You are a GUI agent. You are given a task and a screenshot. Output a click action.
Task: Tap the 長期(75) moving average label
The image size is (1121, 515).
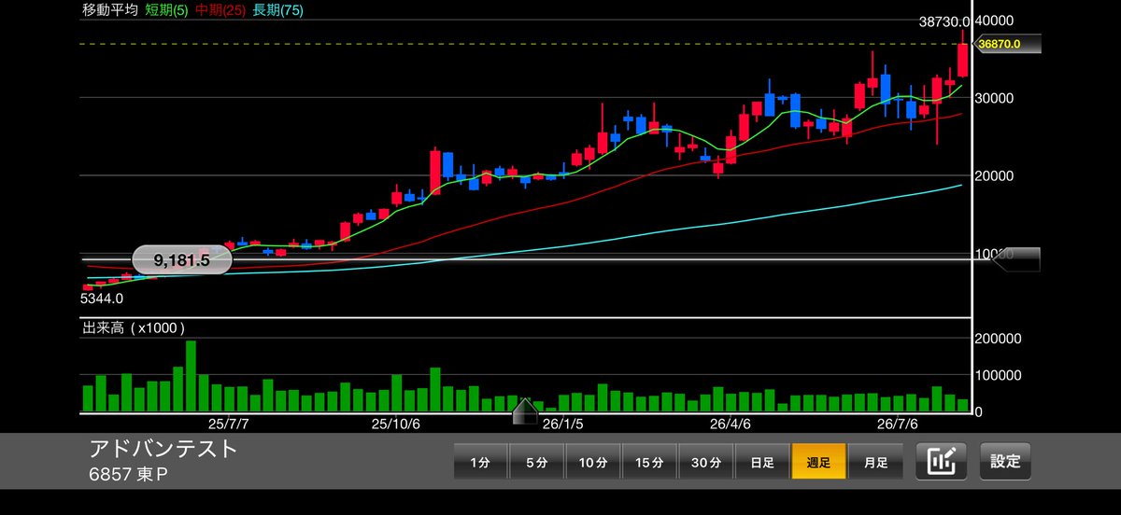pos(277,10)
